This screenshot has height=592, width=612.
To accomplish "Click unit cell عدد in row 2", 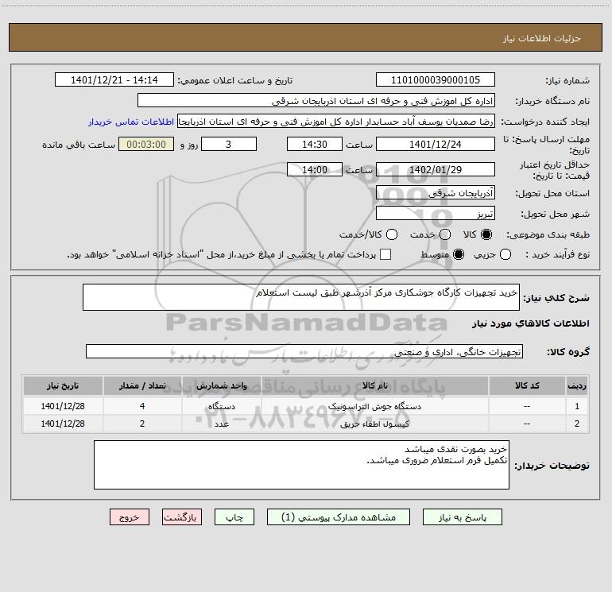I will 221,424.
